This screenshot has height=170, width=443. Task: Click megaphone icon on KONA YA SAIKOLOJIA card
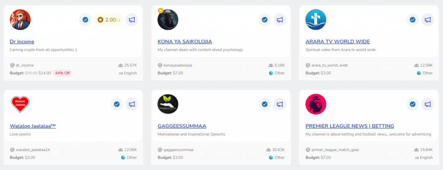[x=280, y=20]
